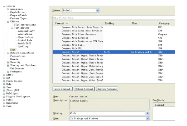Sort by the Binding column header
Viewport: 187px width, 126px height.
point(116,23)
